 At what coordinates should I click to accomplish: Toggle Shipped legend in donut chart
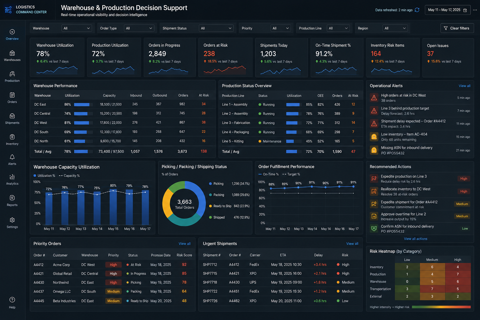pos(217,217)
